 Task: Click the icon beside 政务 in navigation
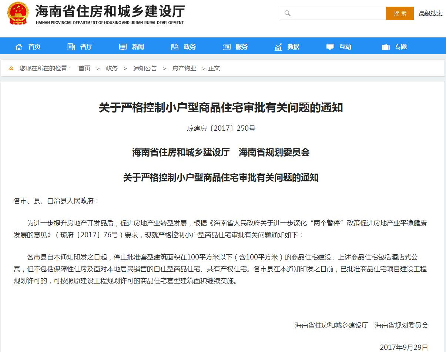coord(175,47)
